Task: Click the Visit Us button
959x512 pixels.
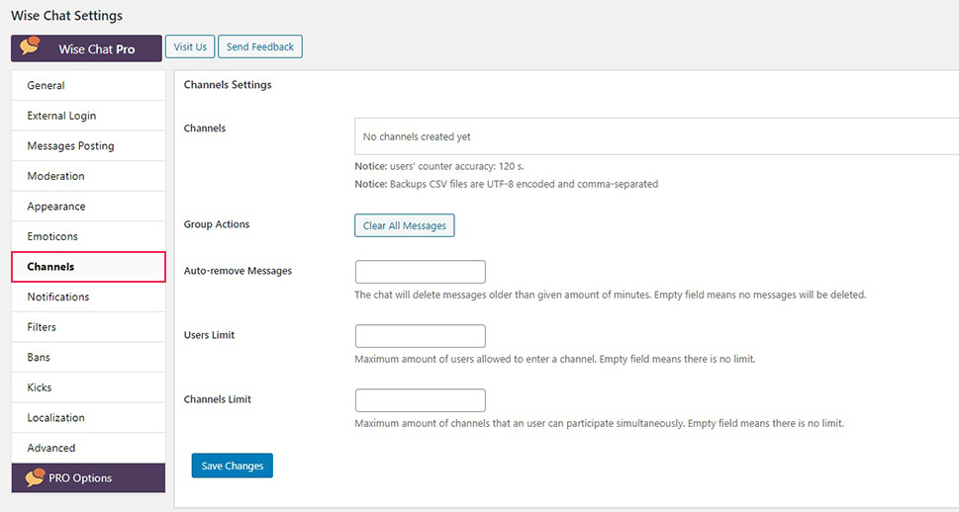Action: pos(190,46)
